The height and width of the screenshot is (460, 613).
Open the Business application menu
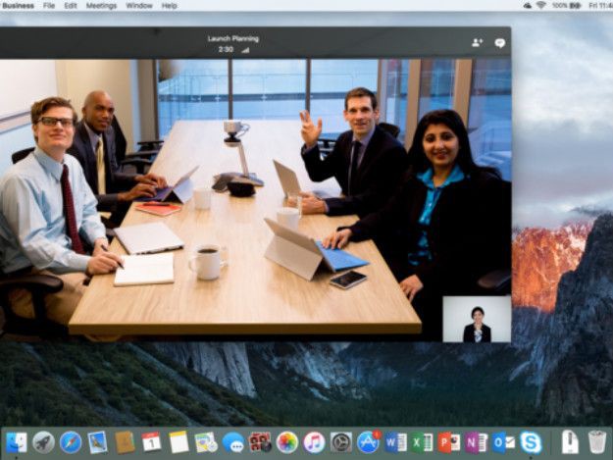click(x=18, y=6)
